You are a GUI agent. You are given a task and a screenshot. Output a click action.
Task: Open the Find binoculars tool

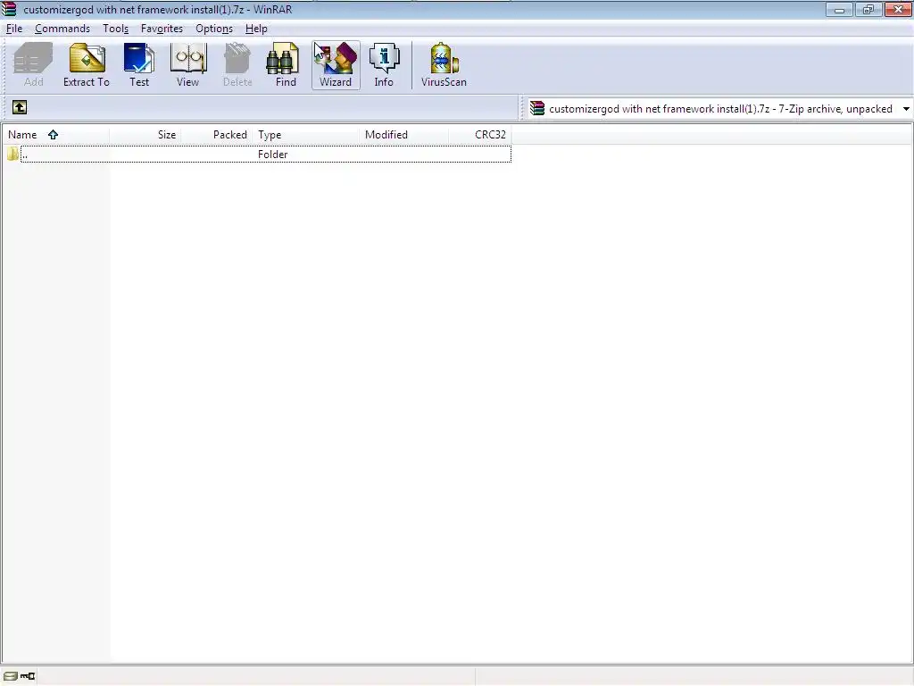click(x=286, y=64)
